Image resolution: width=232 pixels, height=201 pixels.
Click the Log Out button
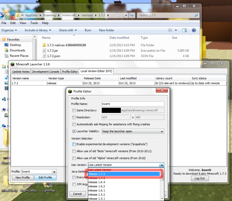(200, 178)
